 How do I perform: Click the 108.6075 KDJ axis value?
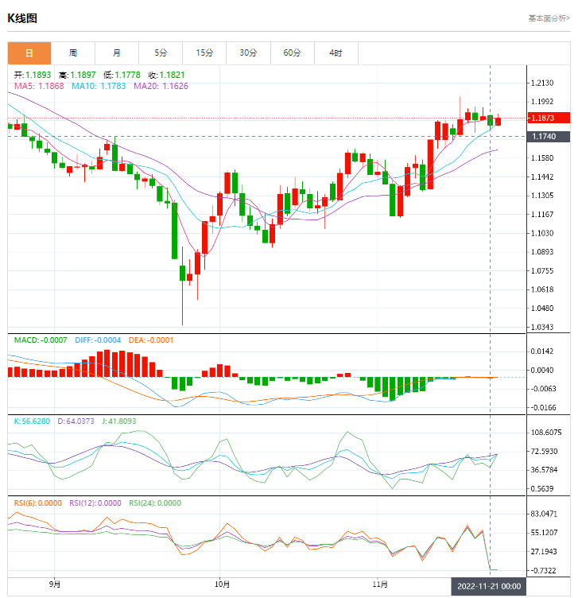click(546, 433)
